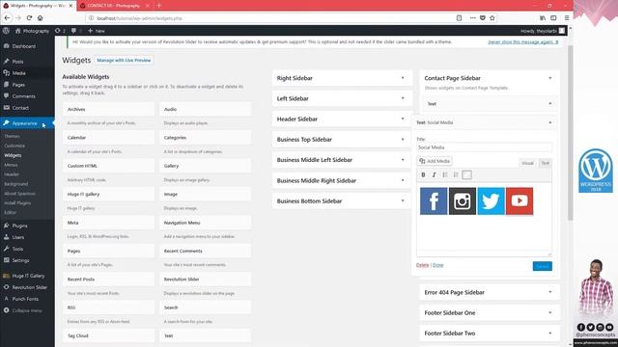The width and height of the screenshot is (618, 347).
Task: Click the Add Media button
Action: click(x=435, y=161)
